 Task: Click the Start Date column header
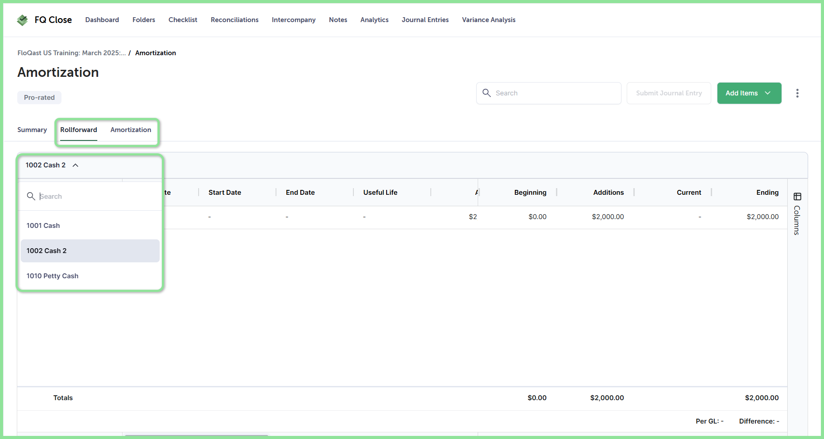[225, 193]
